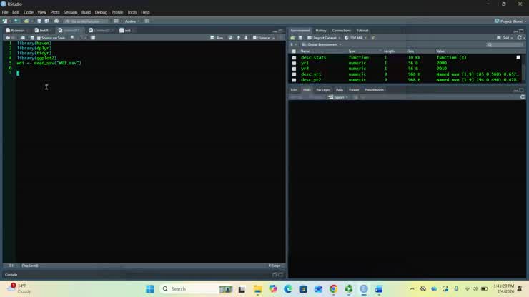View desc_stats function source icon
The image size is (529, 297).
518,57
